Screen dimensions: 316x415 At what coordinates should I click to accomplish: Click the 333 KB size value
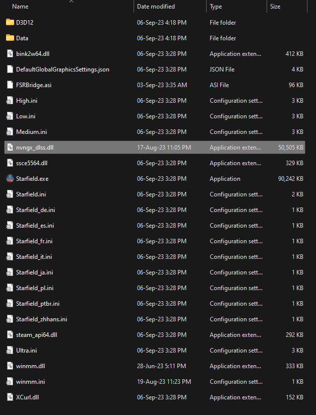coord(294,366)
